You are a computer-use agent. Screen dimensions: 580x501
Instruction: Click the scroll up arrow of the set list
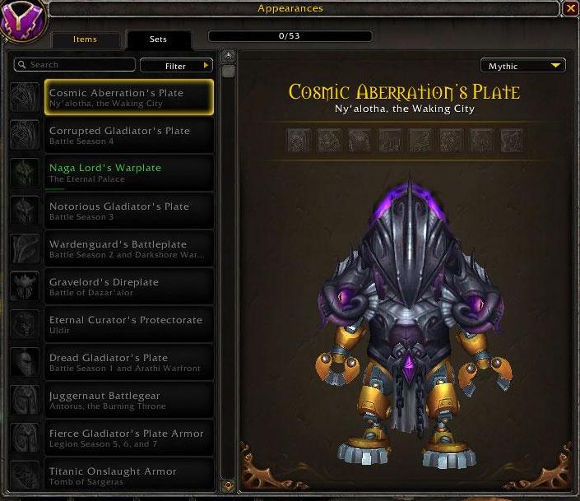(229, 56)
